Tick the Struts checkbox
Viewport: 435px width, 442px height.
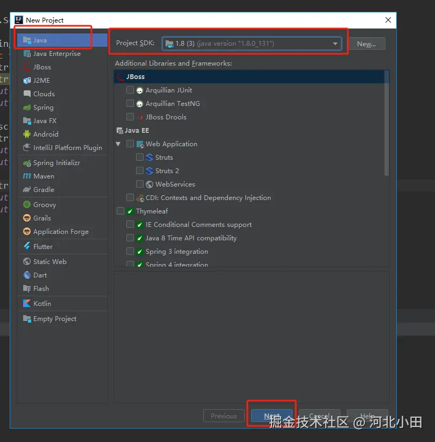pos(140,157)
